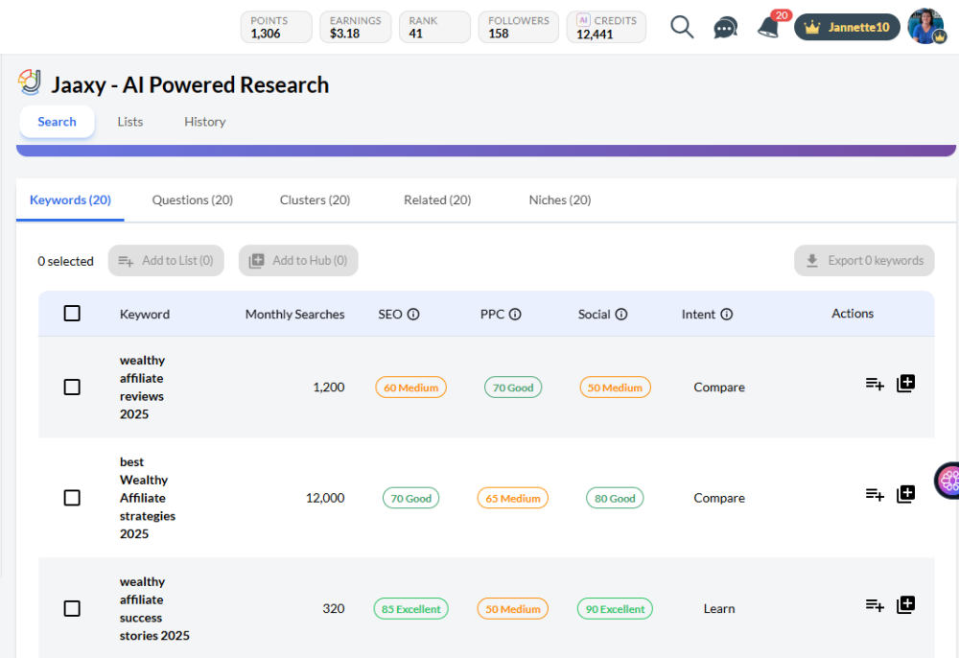Switch to the Questions (20) tab
Image resolution: width=959 pixels, height=658 pixels.
193,200
